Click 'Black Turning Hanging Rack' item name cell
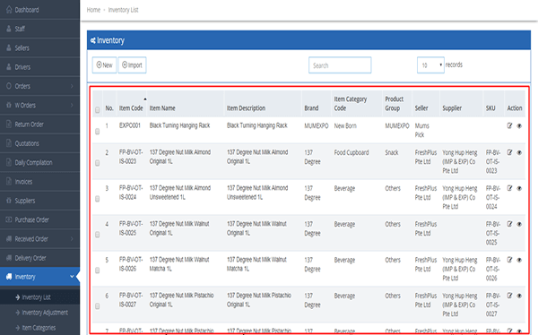538x335 pixels. 179,125
